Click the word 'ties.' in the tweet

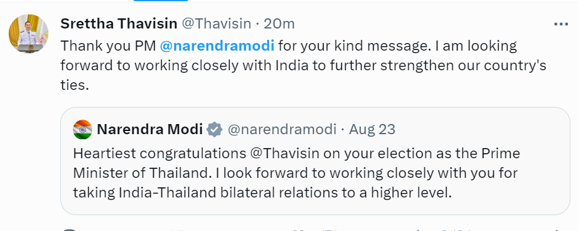(75, 85)
